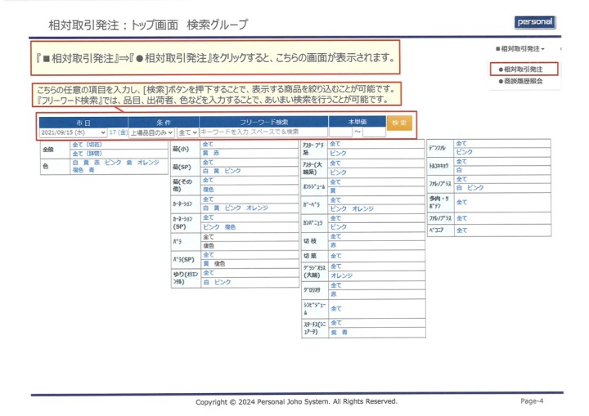The image size is (589, 416).
Task: Click 赤 in the 切枝 row
Action: point(333,245)
